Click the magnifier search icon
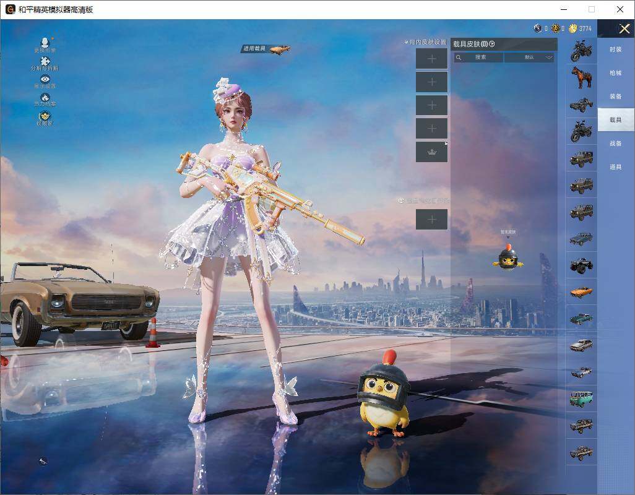This screenshot has height=495, width=635. (x=459, y=58)
